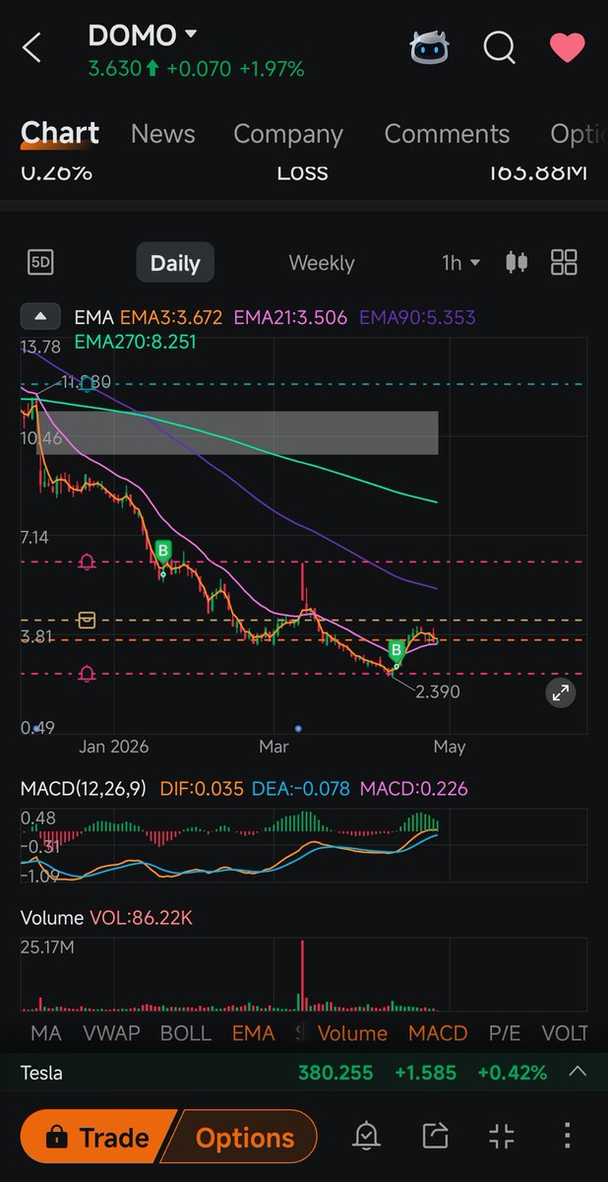Expand the DOMO ticker dropdown arrow
Viewport: 608px width, 1182px height.
(x=191, y=34)
